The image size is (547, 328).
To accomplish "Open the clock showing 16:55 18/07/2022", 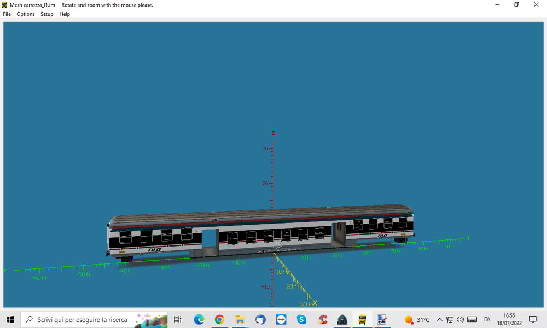I will [x=509, y=319].
